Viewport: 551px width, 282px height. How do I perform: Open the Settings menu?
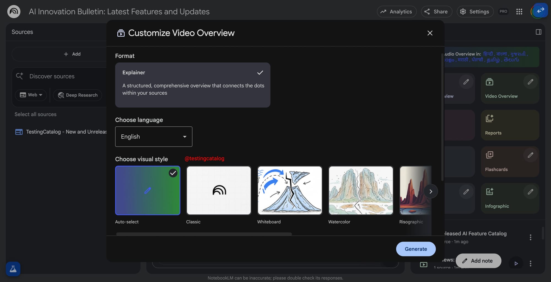click(475, 12)
